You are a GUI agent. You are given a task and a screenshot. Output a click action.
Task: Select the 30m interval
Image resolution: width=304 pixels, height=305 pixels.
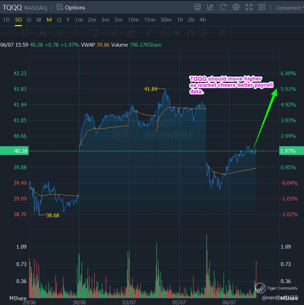[166, 19]
